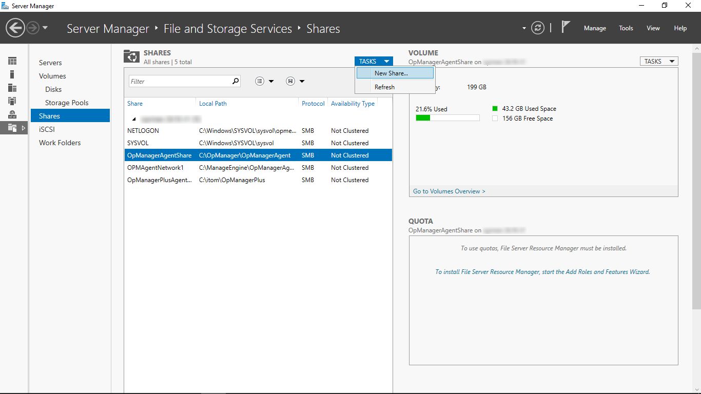This screenshot has width=701, height=394.
Task: Open the notifications flag icon
Action: (566, 27)
